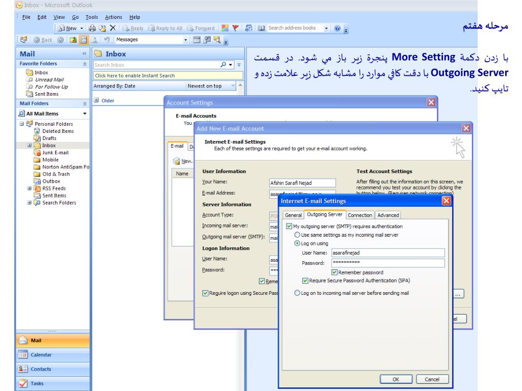Open the All Mail Items dropdown
This screenshot has height=391, width=522.
[85, 114]
